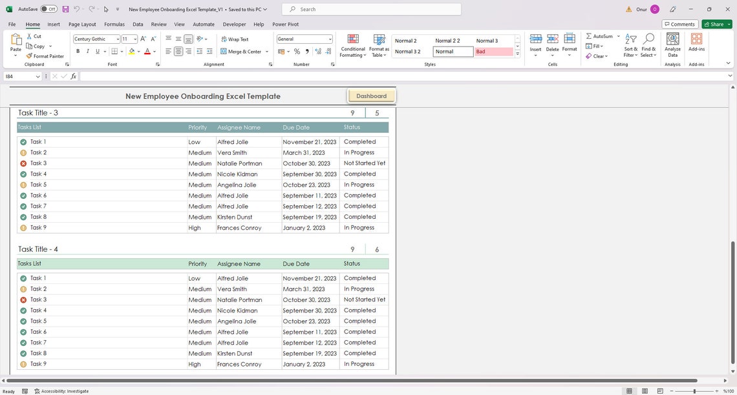Select the Italic formatting icon
The image size is (737, 395).
click(x=87, y=52)
